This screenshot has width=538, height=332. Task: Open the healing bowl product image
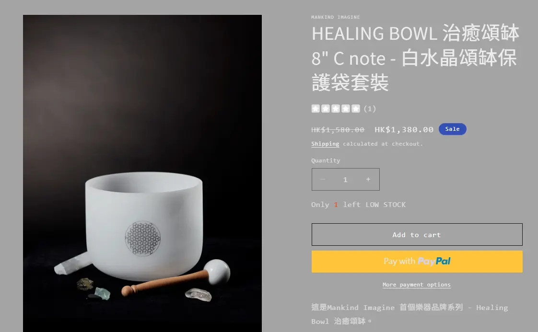tap(142, 173)
